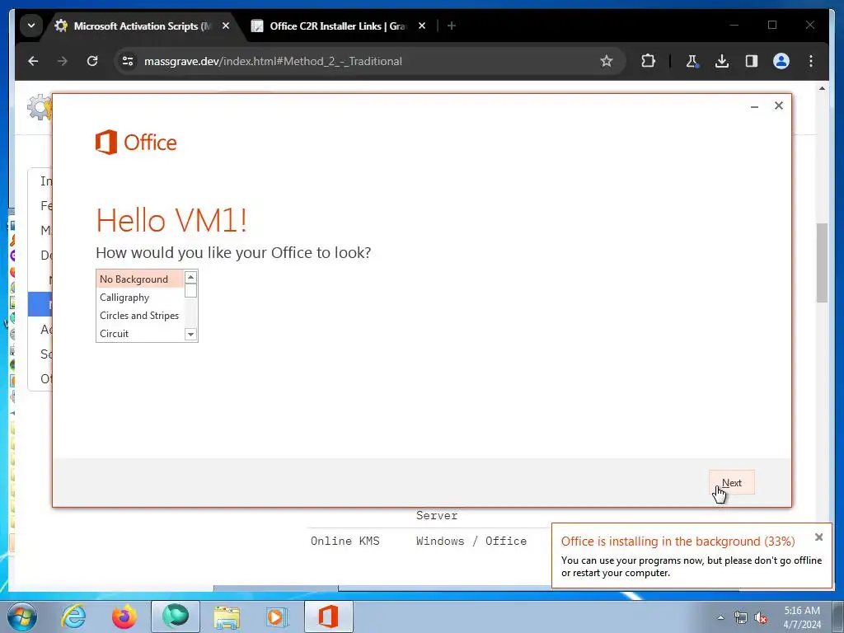The width and height of the screenshot is (844, 633).
Task: Close the Microsoft Activation Scripts tab
Action: (x=226, y=26)
